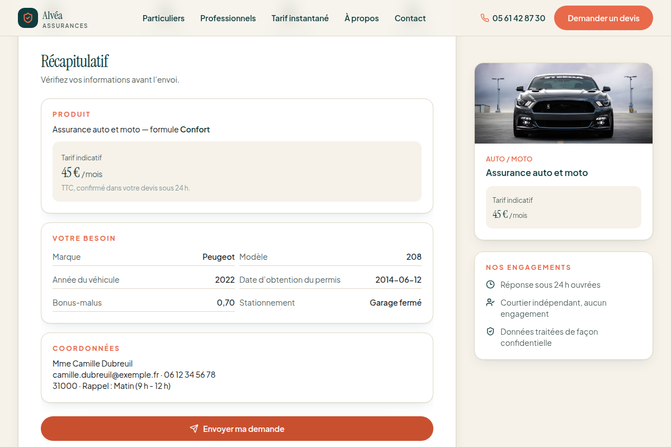Screen dimensions: 671x447
Task: Click the line with camille.dubreuil@exemple.fr
Action: tap(134, 375)
